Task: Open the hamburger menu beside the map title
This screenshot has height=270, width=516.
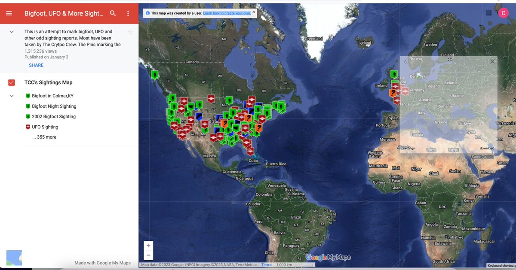Action: [9, 13]
